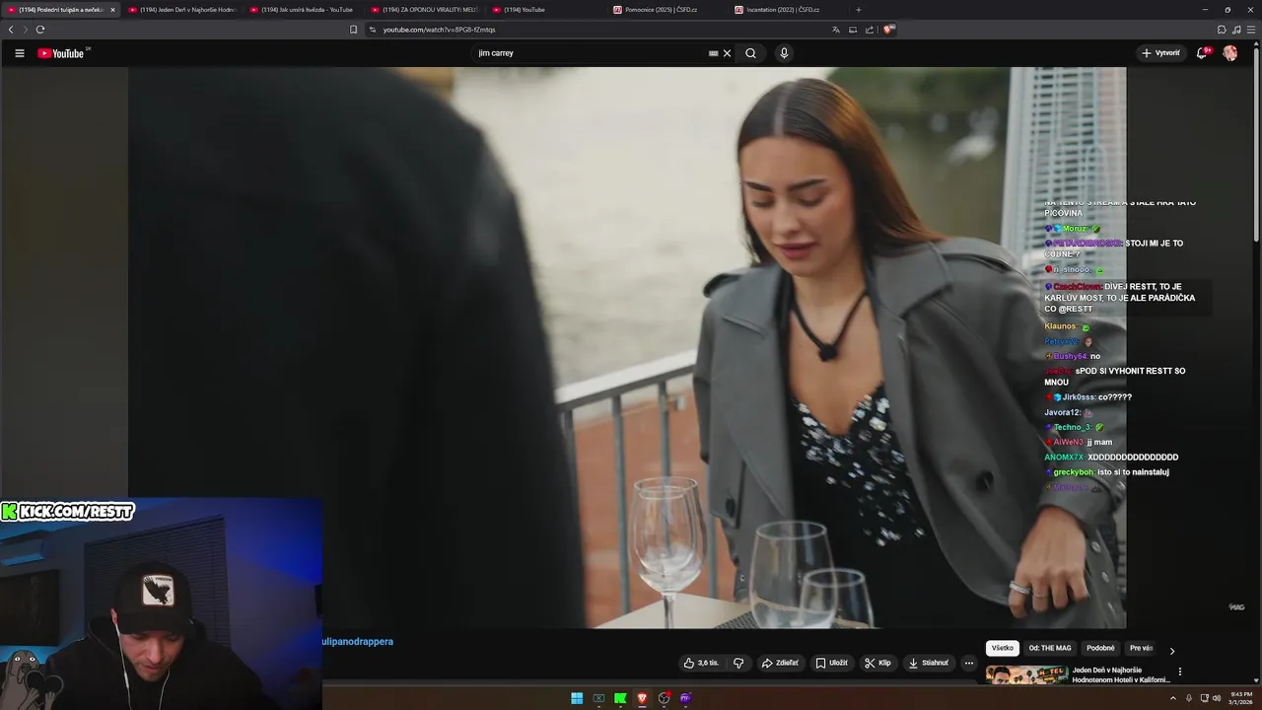
Task: Open the microphone tray icon
Action: (1188, 698)
